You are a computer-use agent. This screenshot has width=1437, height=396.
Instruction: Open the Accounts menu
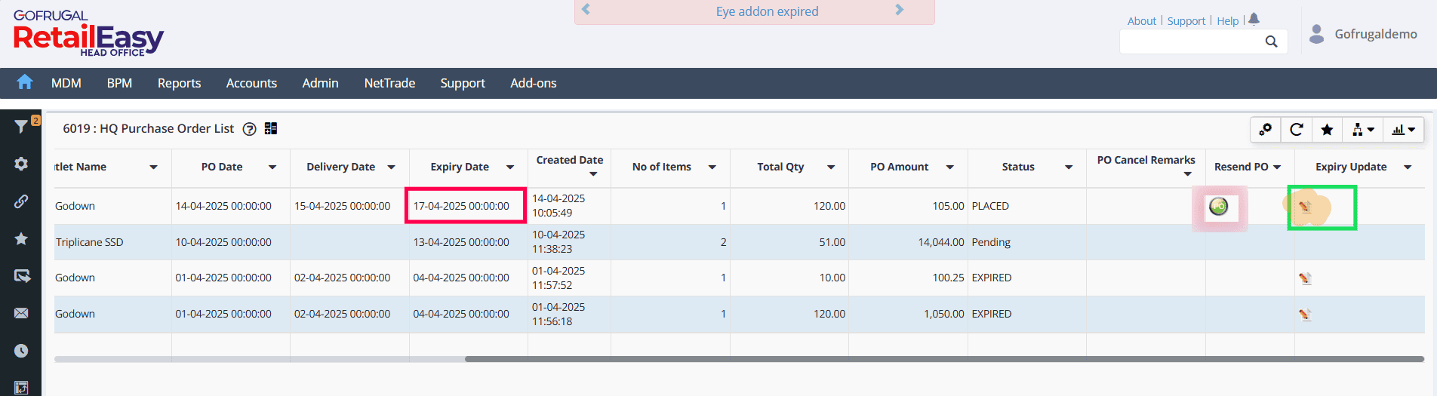pyautogui.click(x=251, y=83)
